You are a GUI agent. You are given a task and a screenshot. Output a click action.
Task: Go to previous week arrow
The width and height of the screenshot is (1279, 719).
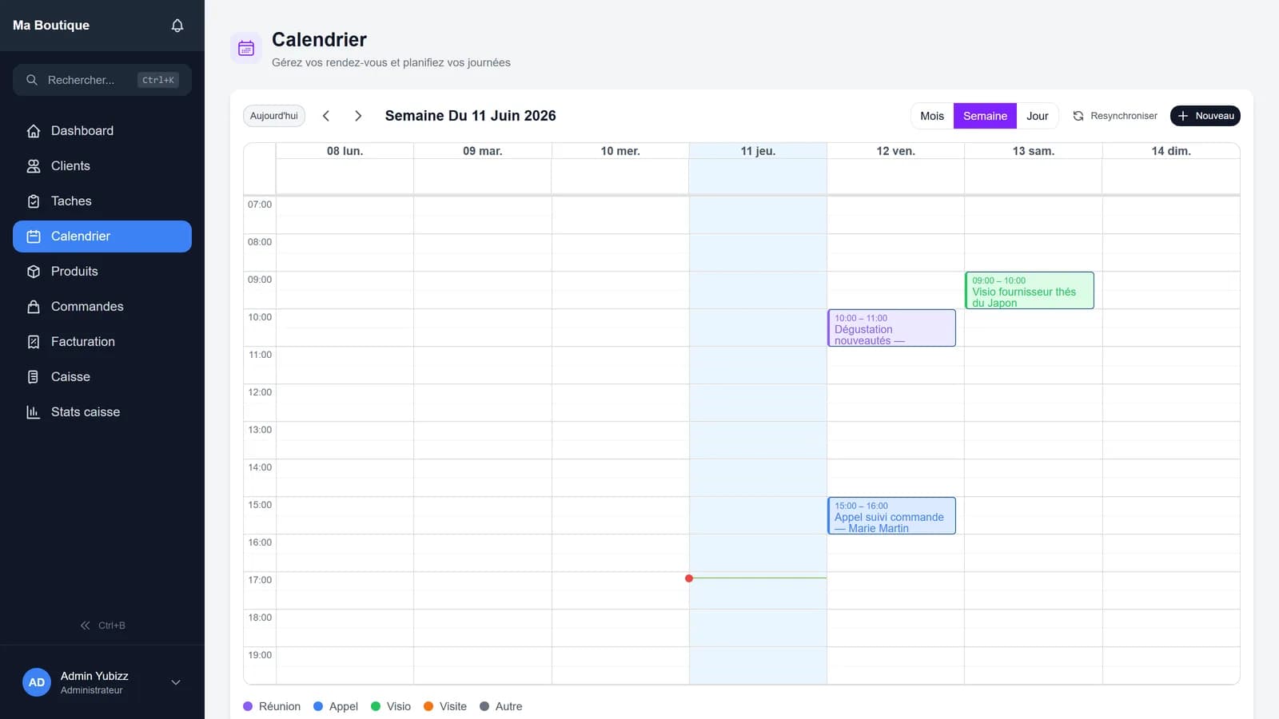point(326,116)
